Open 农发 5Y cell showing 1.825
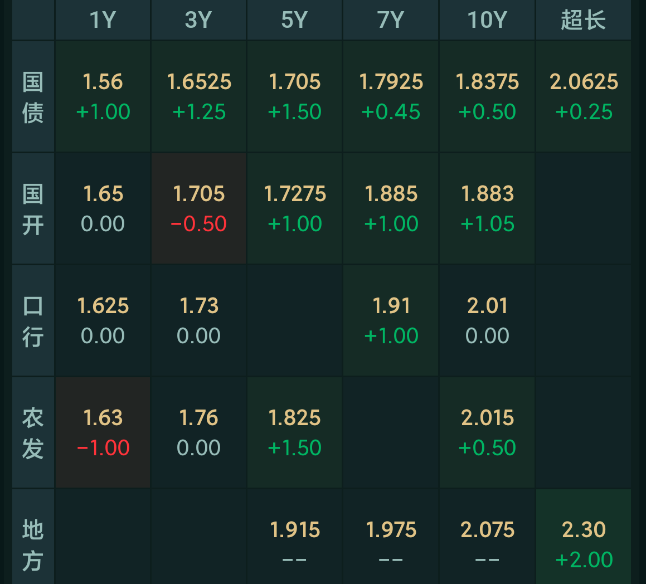 [x=294, y=433]
